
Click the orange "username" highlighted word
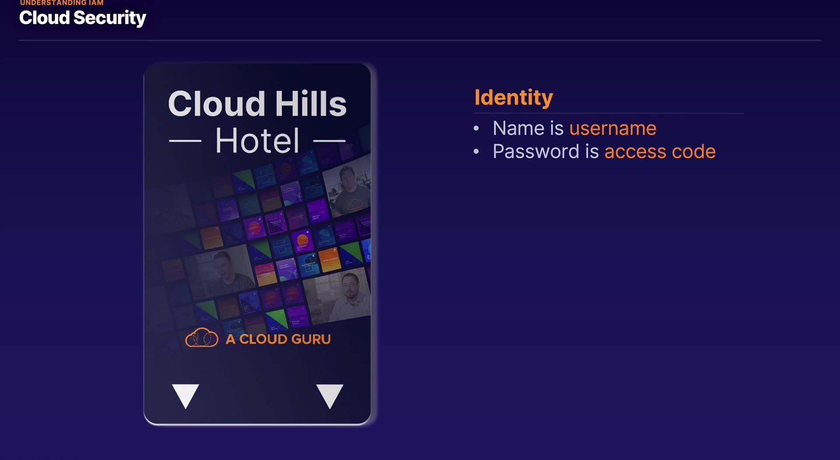(612, 129)
